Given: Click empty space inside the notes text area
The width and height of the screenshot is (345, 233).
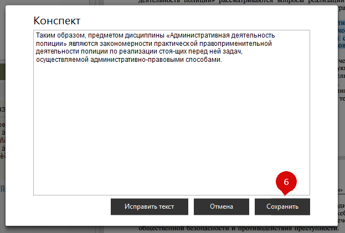Looking at the screenshot, I should pyautogui.click(x=172, y=133).
